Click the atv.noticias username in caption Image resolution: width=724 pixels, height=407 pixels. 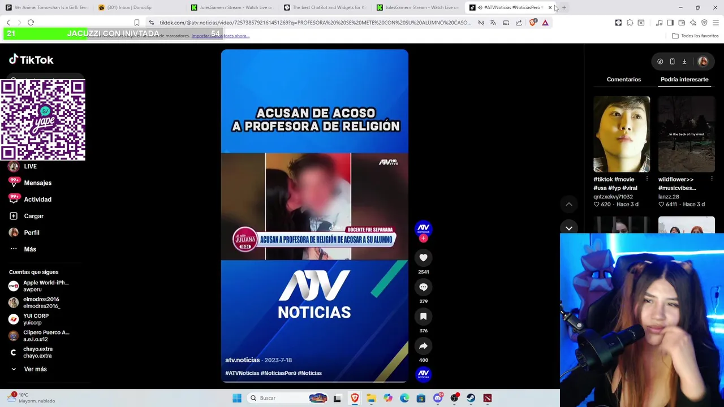click(242, 360)
